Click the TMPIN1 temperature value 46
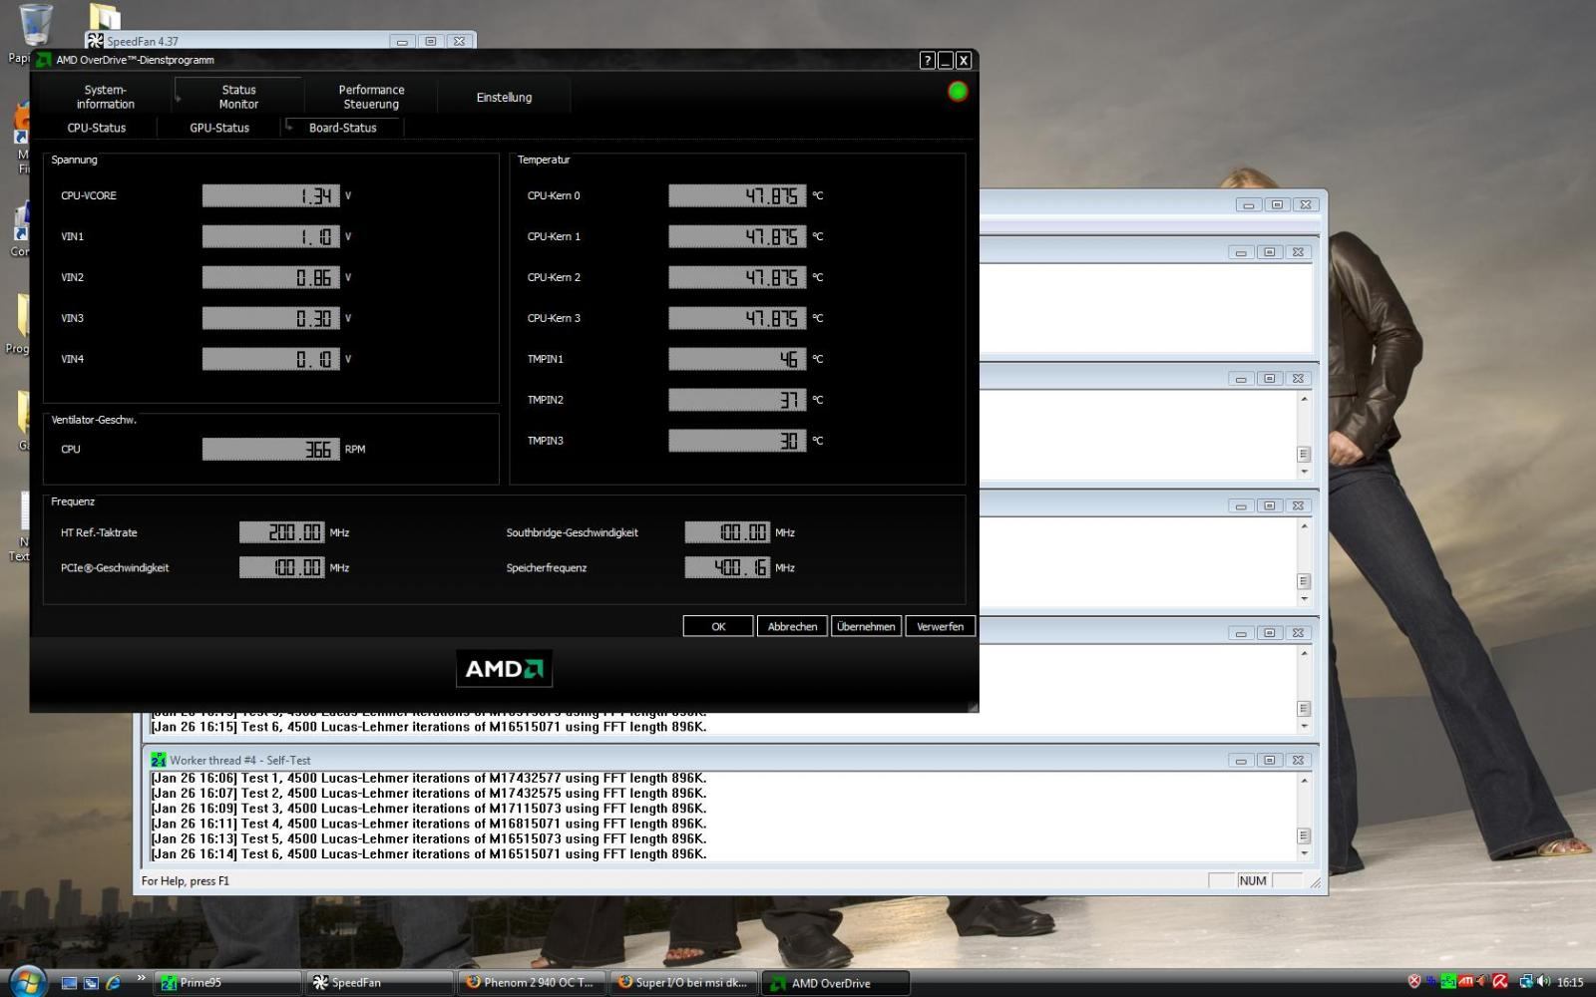This screenshot has height=997, width=1596. (737, 359)
